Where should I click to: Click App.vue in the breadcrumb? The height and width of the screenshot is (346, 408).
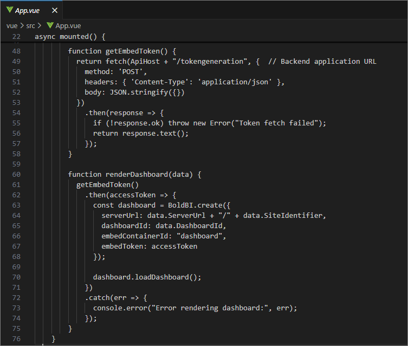tap(68, 26)
